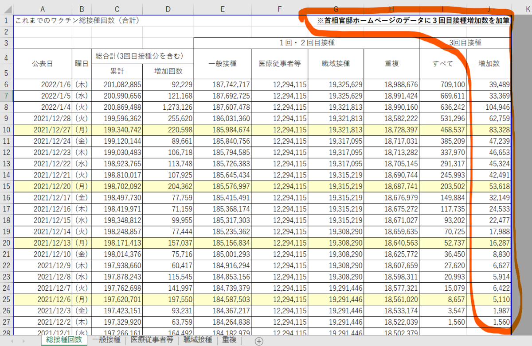Click cell with value 468,537

[442, 130]
